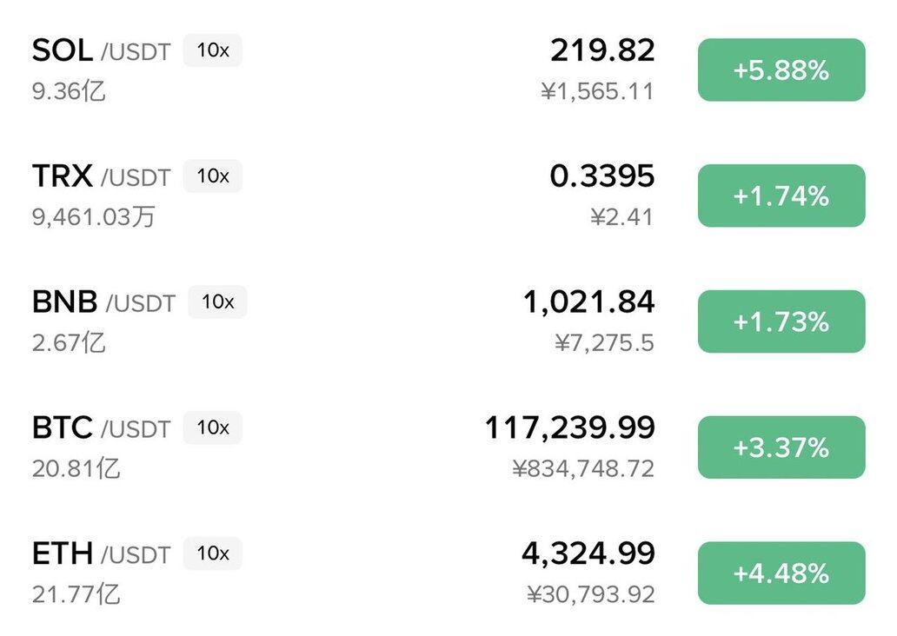The height and width of the screenshot is (636, 897).
Task: Tap the 10x leverage badge beside ETH
Action: (x=213, y=553)
